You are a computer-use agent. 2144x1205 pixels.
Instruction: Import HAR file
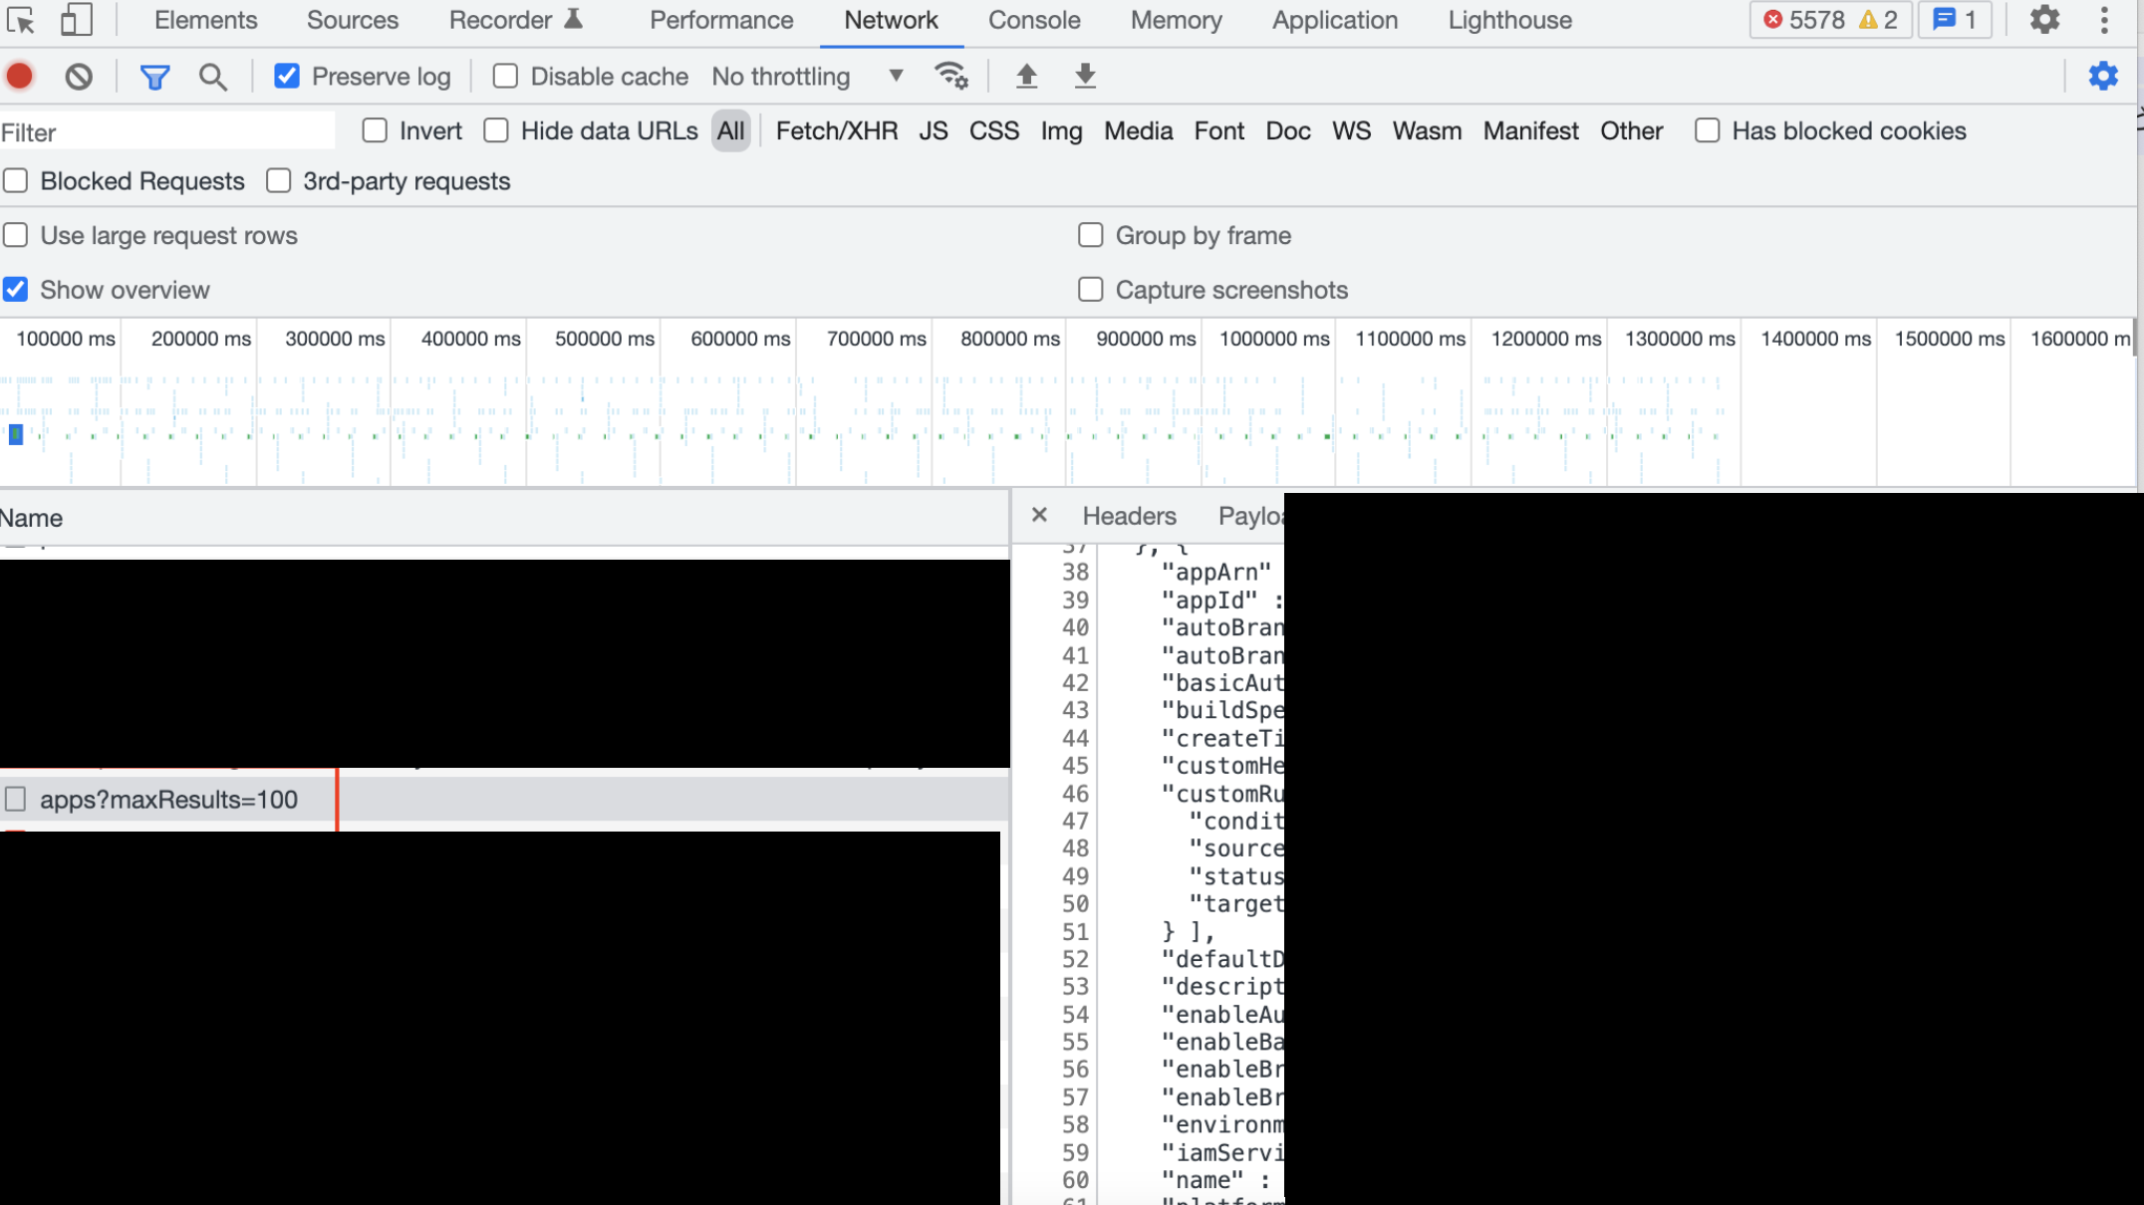tap(1026, 76)
